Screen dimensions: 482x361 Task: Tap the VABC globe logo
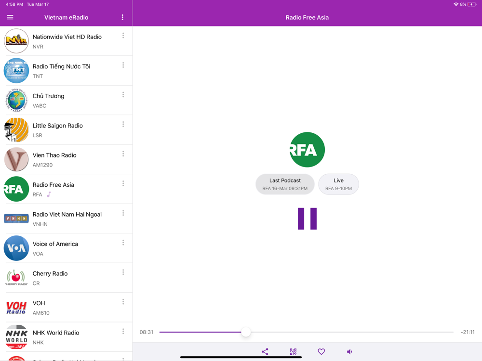point(16,100)
